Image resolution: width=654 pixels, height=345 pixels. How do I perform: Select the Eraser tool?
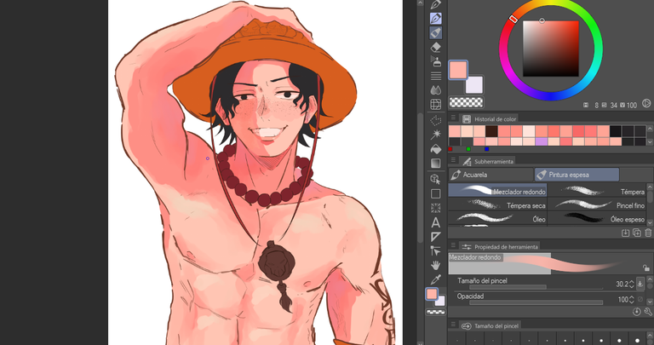coord(436,47)
